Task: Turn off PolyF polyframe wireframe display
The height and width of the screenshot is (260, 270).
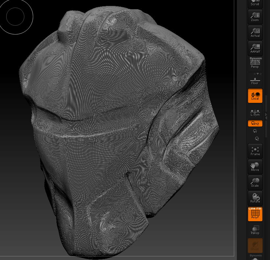Action: pyautogui.click(x=255, y=214)
